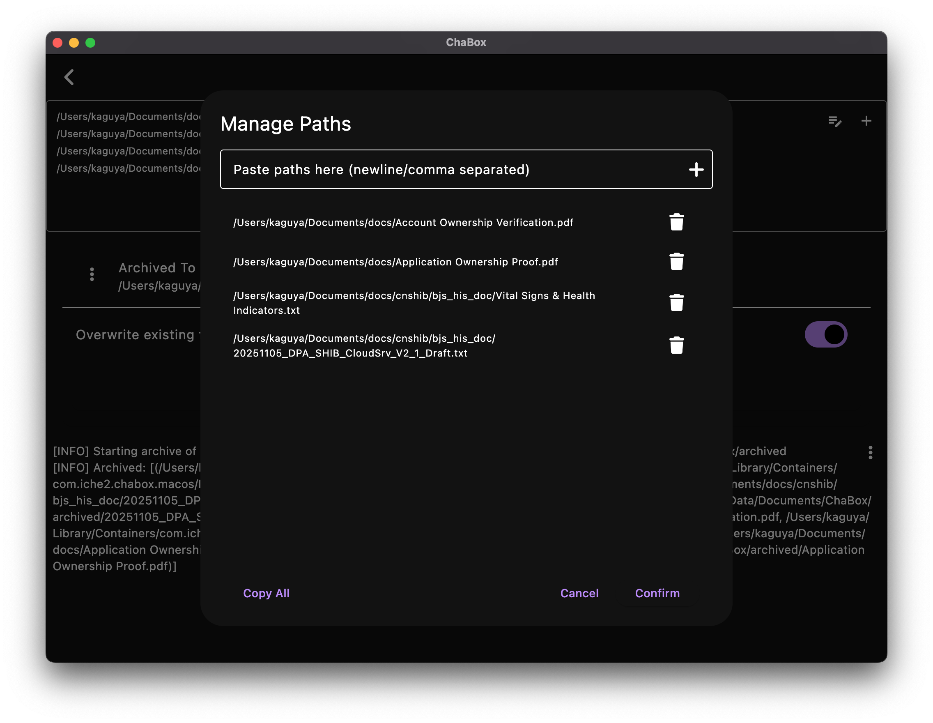Cancel the Manage Paths dialog
This screenshot has height=723, width=933.
click(x=579, y=593)
